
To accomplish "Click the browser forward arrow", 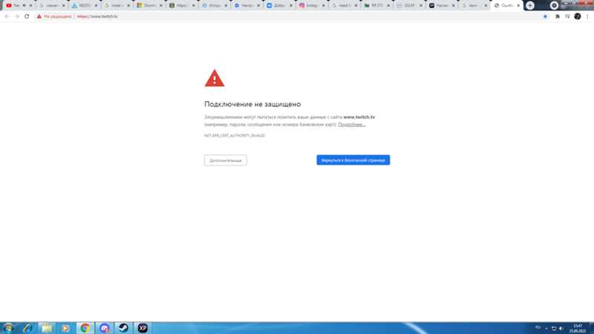I will click(16, 16).
